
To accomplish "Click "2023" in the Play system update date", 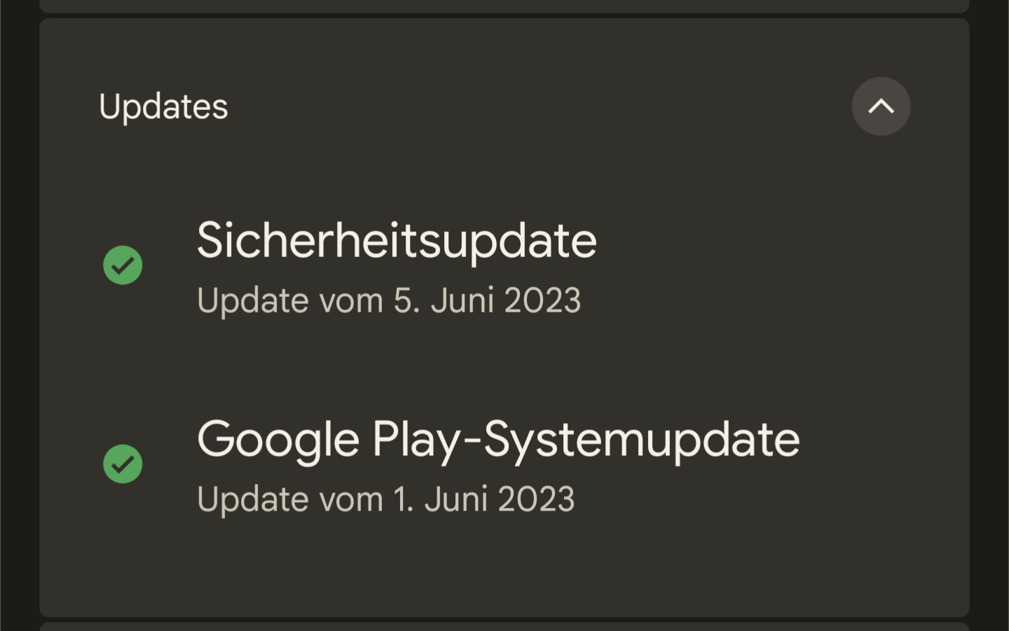I will point(536,499).
